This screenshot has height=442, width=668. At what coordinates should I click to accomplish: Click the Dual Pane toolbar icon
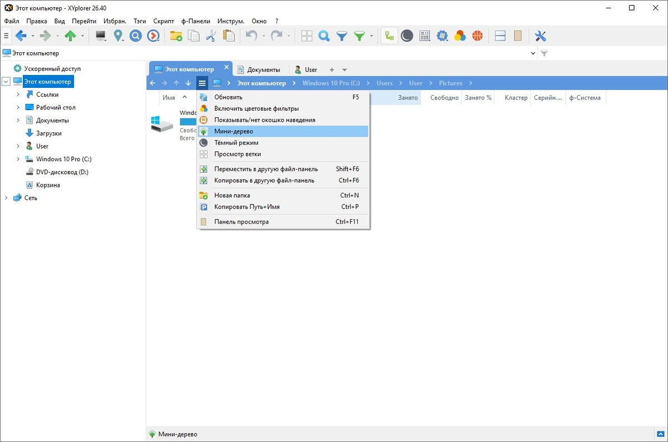[500, 36]
